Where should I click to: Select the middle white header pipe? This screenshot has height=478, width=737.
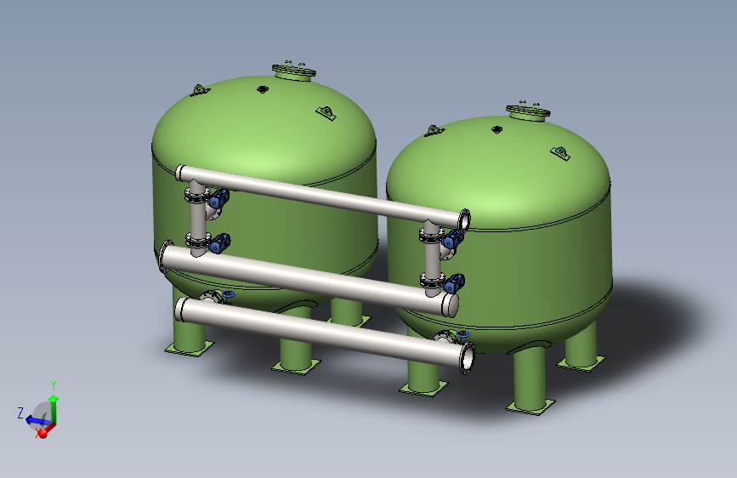[309, 278]
